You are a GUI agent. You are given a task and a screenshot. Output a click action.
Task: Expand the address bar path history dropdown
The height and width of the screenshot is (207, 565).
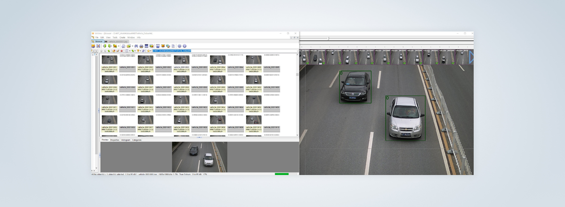[x=297, y=51]
